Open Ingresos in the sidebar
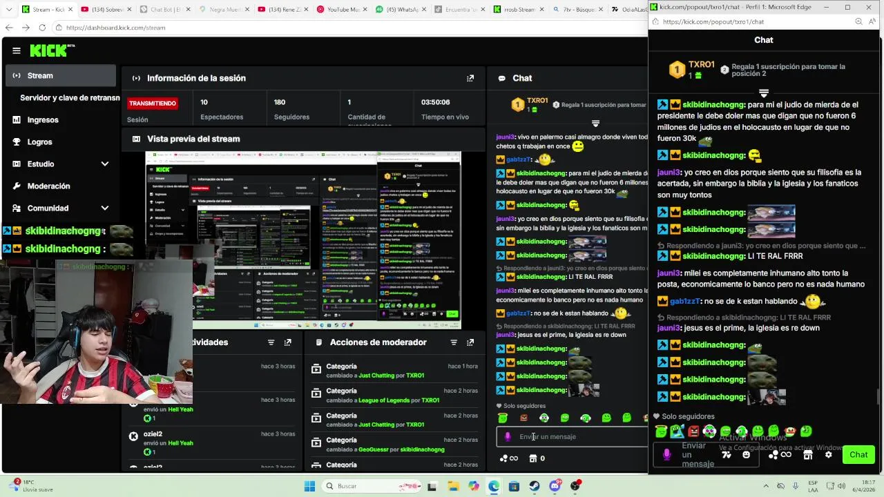Image resolution: width=884 pixels, height=497 pixels. (x=43, y=119)
